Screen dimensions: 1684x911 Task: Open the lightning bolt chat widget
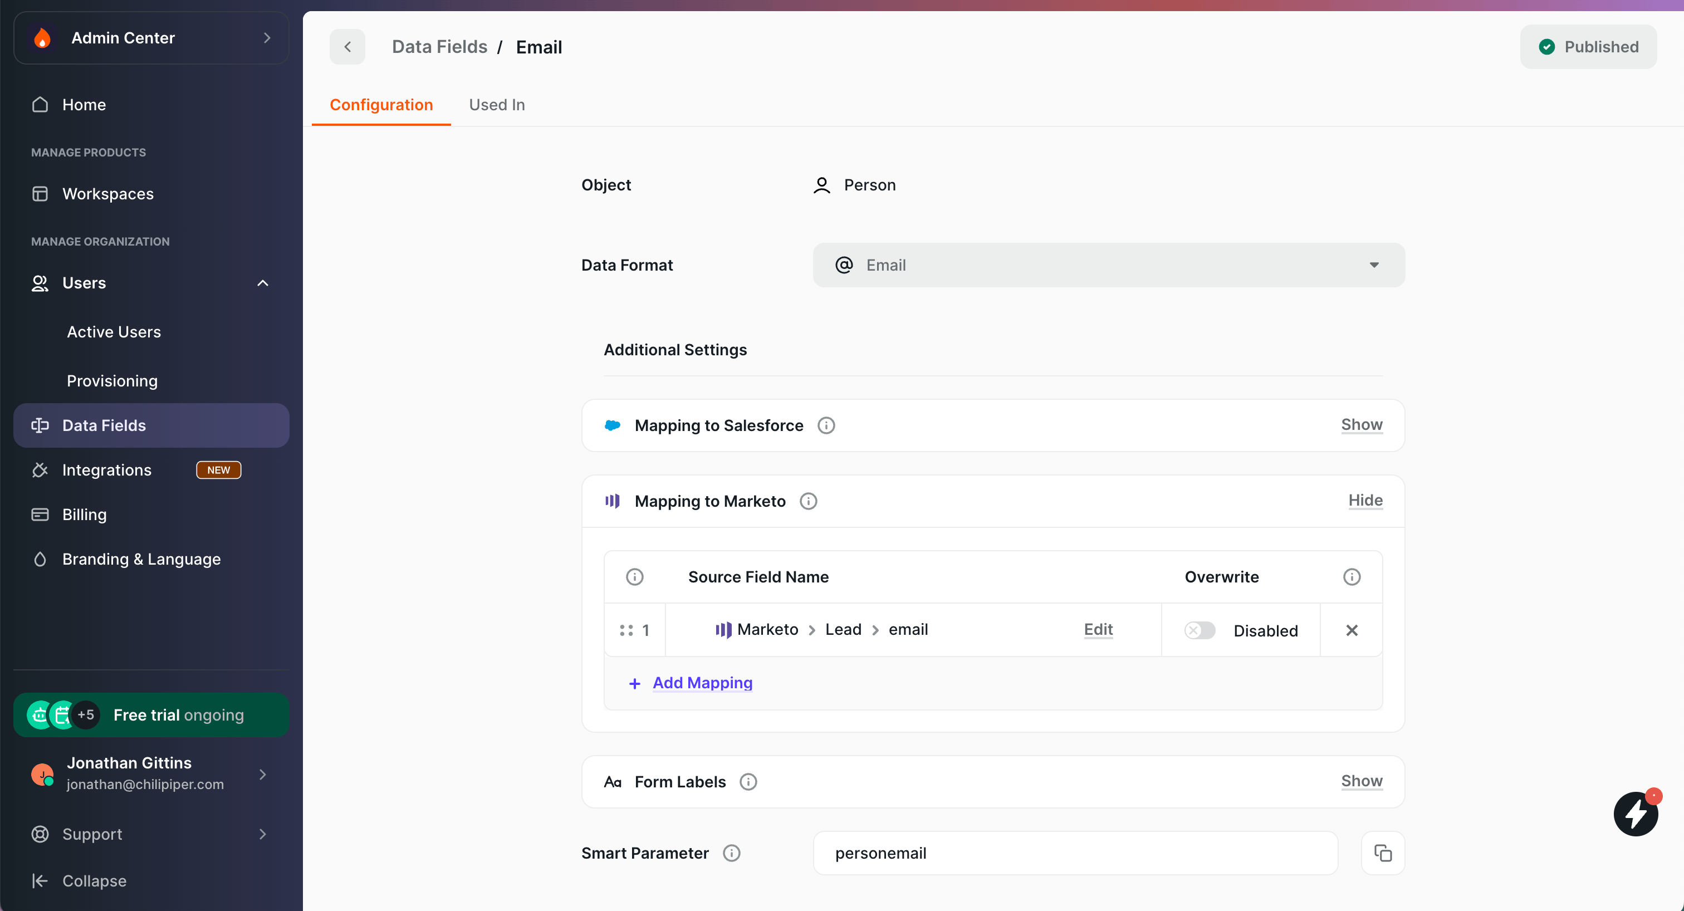[1635, 814]
